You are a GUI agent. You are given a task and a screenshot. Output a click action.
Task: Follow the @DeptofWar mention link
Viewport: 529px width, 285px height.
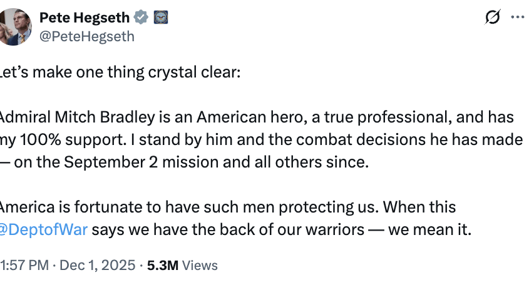(x=44, y=228)
